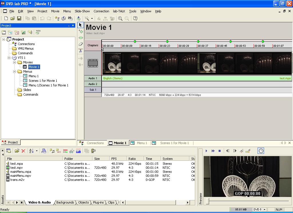Open the Slide-Show menu
This screenshot has height=213, width=293.
[82, 11]
